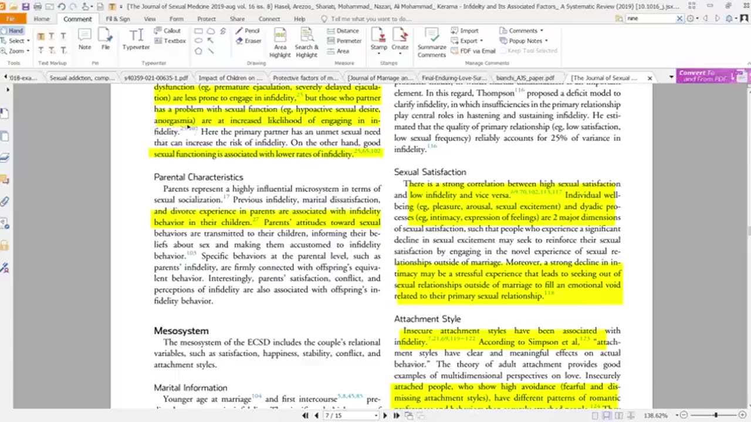Click Import comments
751x422 pixels.
(464, 30)
